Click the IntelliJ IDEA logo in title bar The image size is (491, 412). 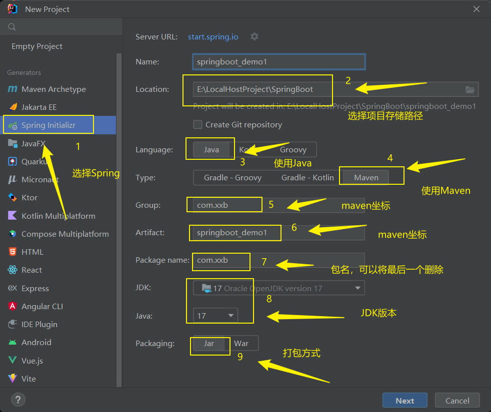coord(12,9)
